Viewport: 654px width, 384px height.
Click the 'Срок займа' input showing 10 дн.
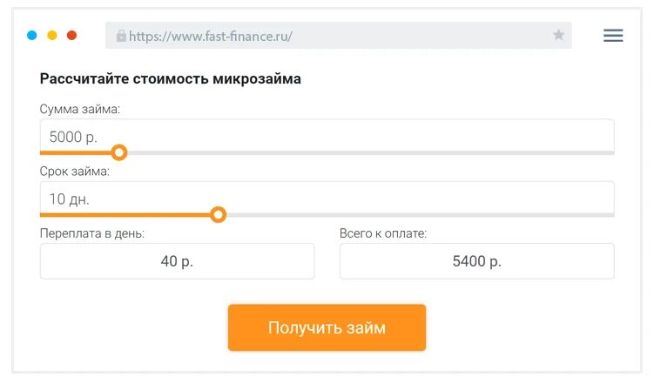point(327,199)
